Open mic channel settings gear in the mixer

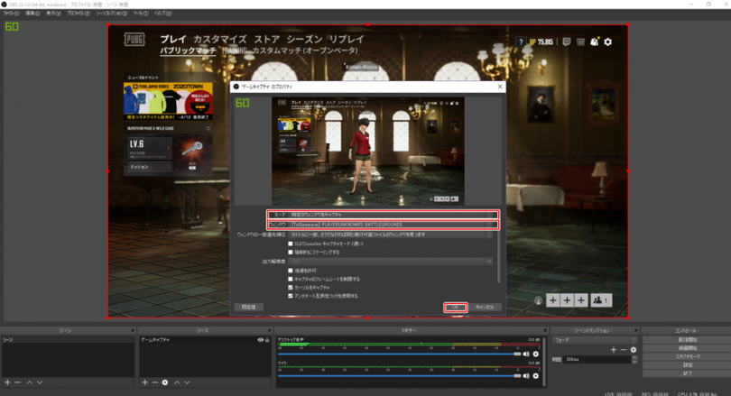(536, 375)
